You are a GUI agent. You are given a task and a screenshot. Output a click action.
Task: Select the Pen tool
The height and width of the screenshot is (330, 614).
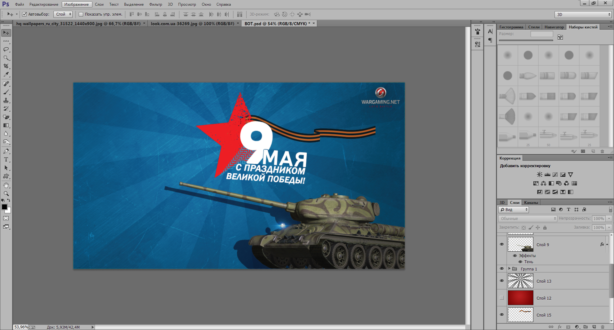pyautogui.click(x=6, y=151)
